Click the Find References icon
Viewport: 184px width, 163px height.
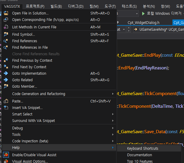tap(6, 41)
